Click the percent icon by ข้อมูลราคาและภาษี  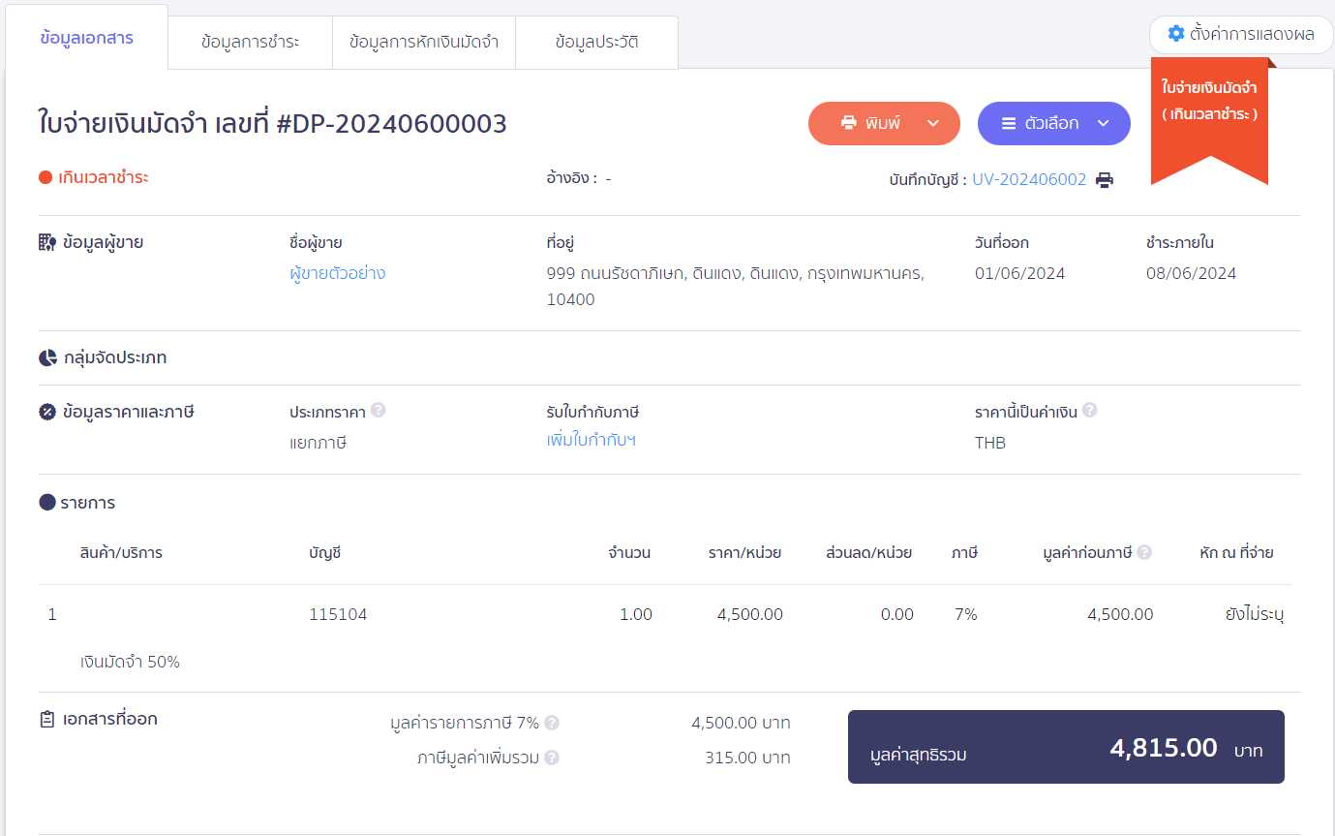[47, 412]
